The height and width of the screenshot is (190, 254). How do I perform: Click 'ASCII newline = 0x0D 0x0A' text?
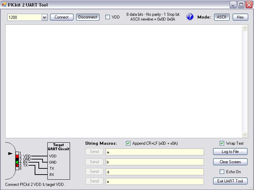pos(153,19)
